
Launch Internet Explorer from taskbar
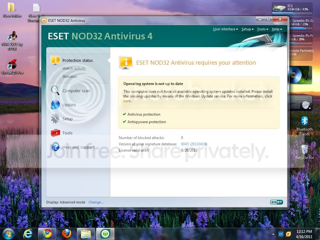pyautogui.click(x=28, y=234)
